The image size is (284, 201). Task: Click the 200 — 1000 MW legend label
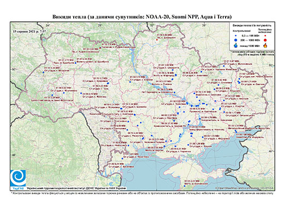tap(251, 40)
